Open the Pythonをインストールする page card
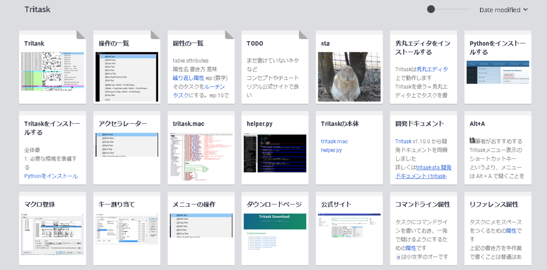Screen dimensions: 547x270 coord(498,67)
